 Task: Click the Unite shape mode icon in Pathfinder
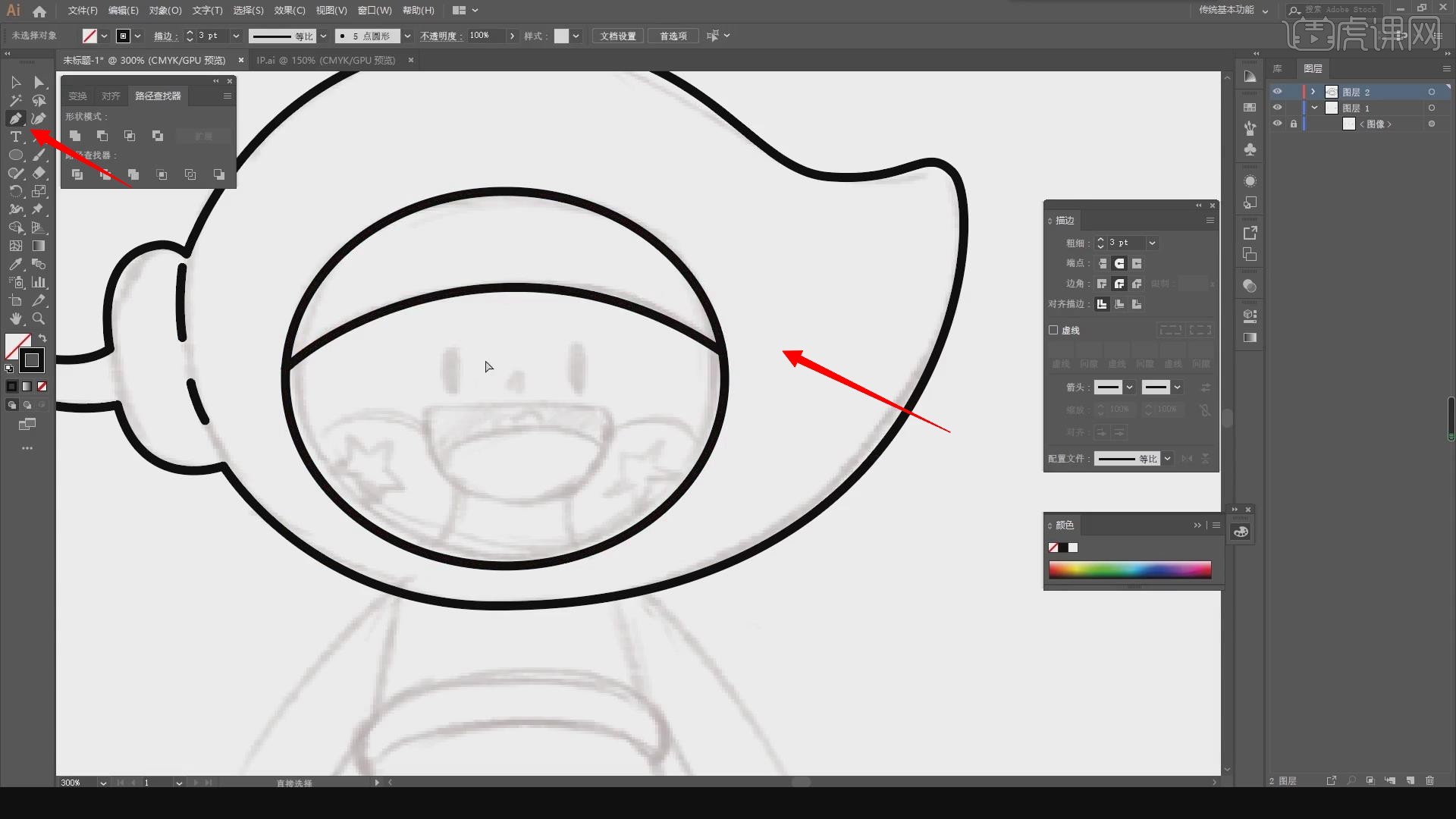(x=75, y=136)
